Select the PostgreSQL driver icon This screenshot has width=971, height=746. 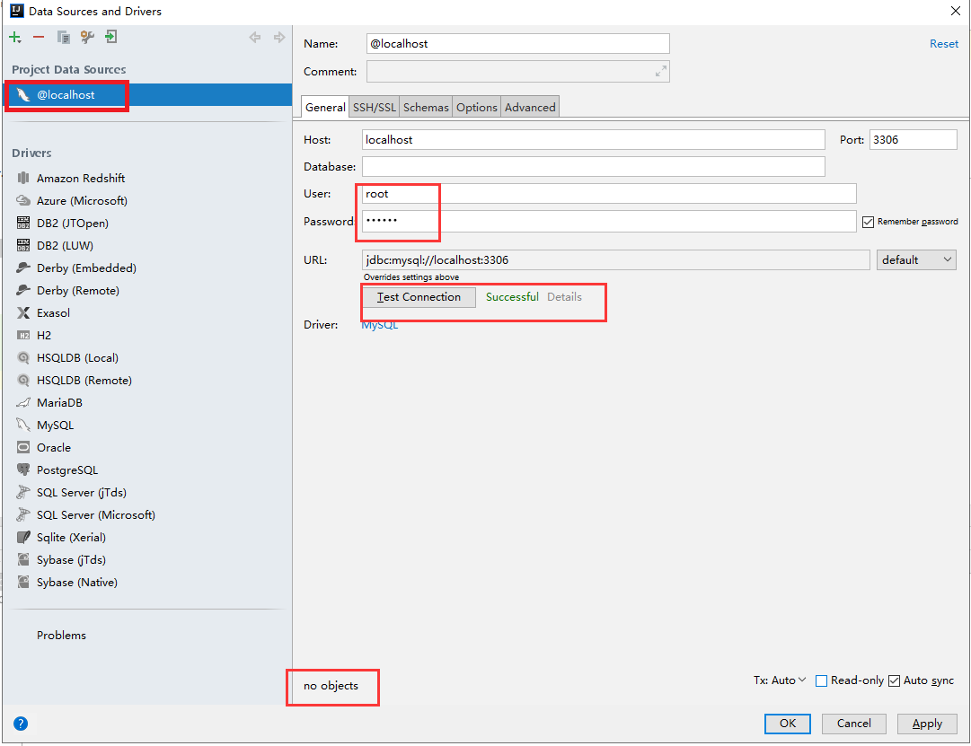coord(23,470)
